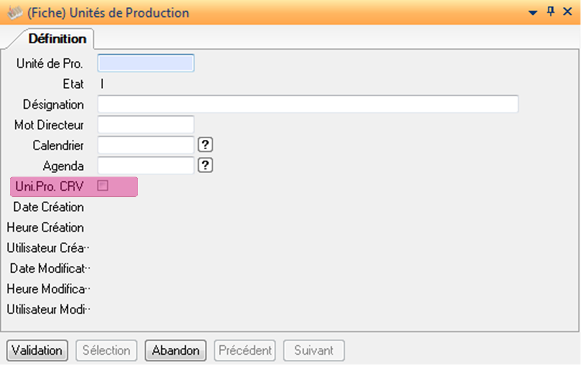Select the Mot Directeur input field

pos(146,125)
